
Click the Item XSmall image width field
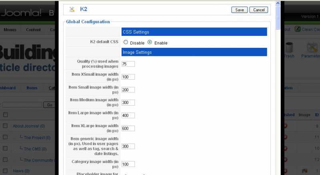pos(128,77)
